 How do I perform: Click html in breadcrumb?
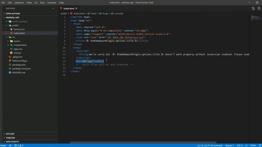[x=94, y=13]
